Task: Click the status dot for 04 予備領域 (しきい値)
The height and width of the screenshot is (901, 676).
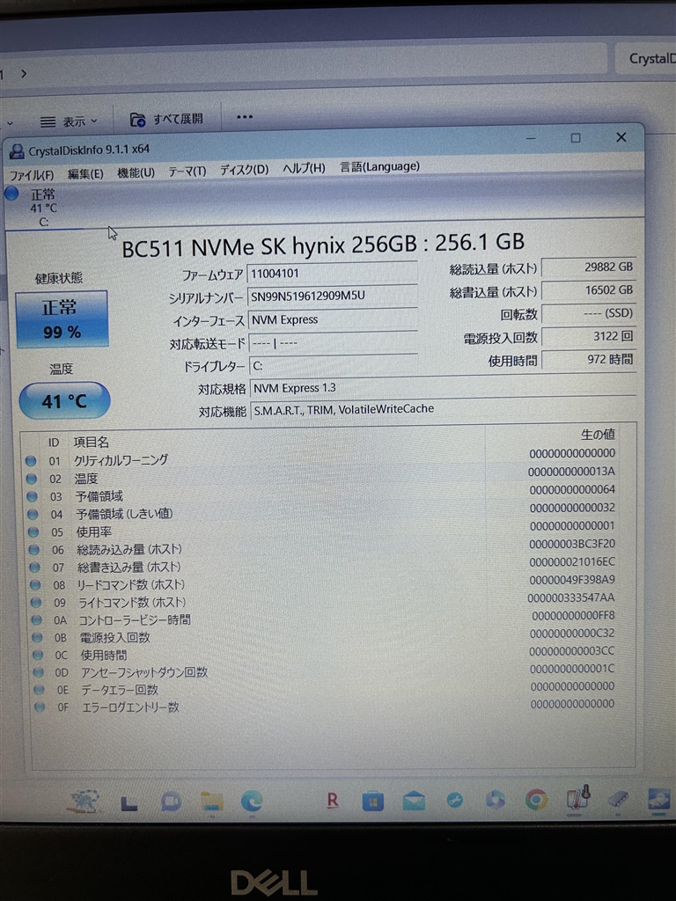Action: point(33,514)
